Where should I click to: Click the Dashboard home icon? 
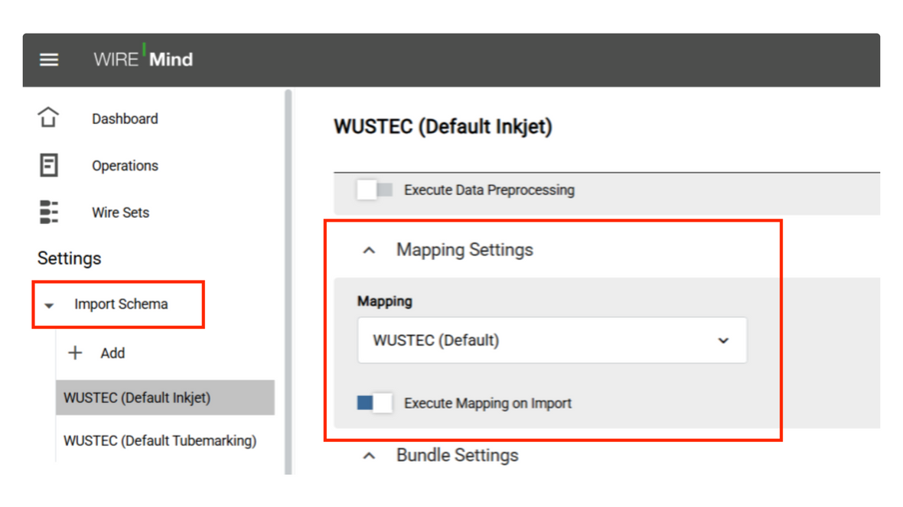pos(48,118)
